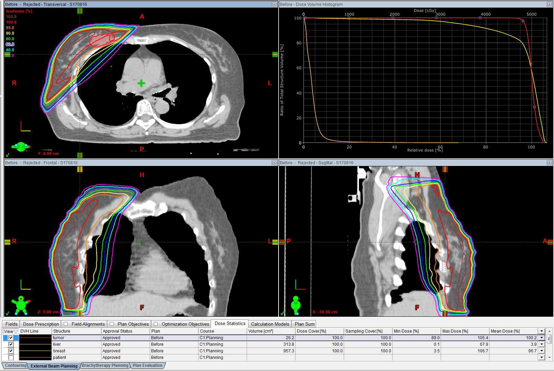Click the tumor DVH line color swatch
Screen dimensions: 554x371
35,338
